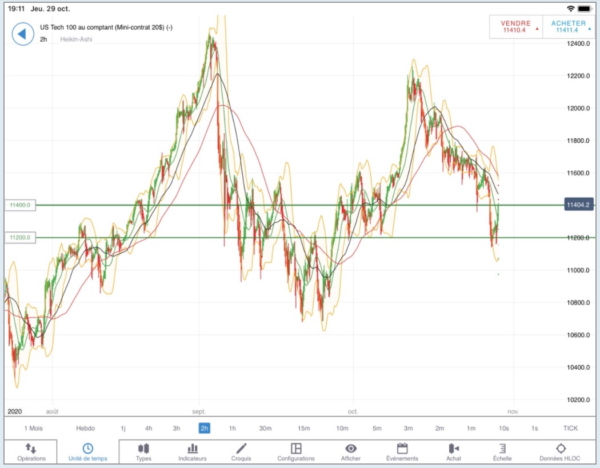Open the Achat order tool
The width and height of the screenshot is (600, 468).
pos(454,451)
